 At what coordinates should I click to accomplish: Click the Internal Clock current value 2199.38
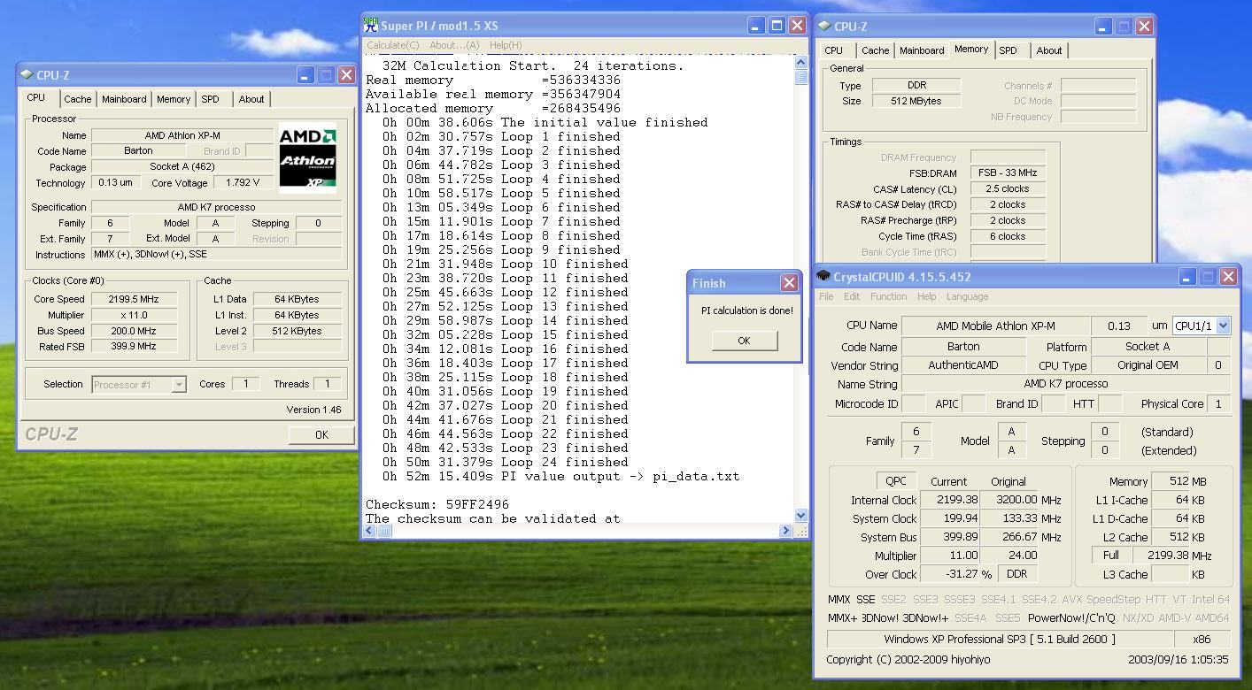pos(949,500)
